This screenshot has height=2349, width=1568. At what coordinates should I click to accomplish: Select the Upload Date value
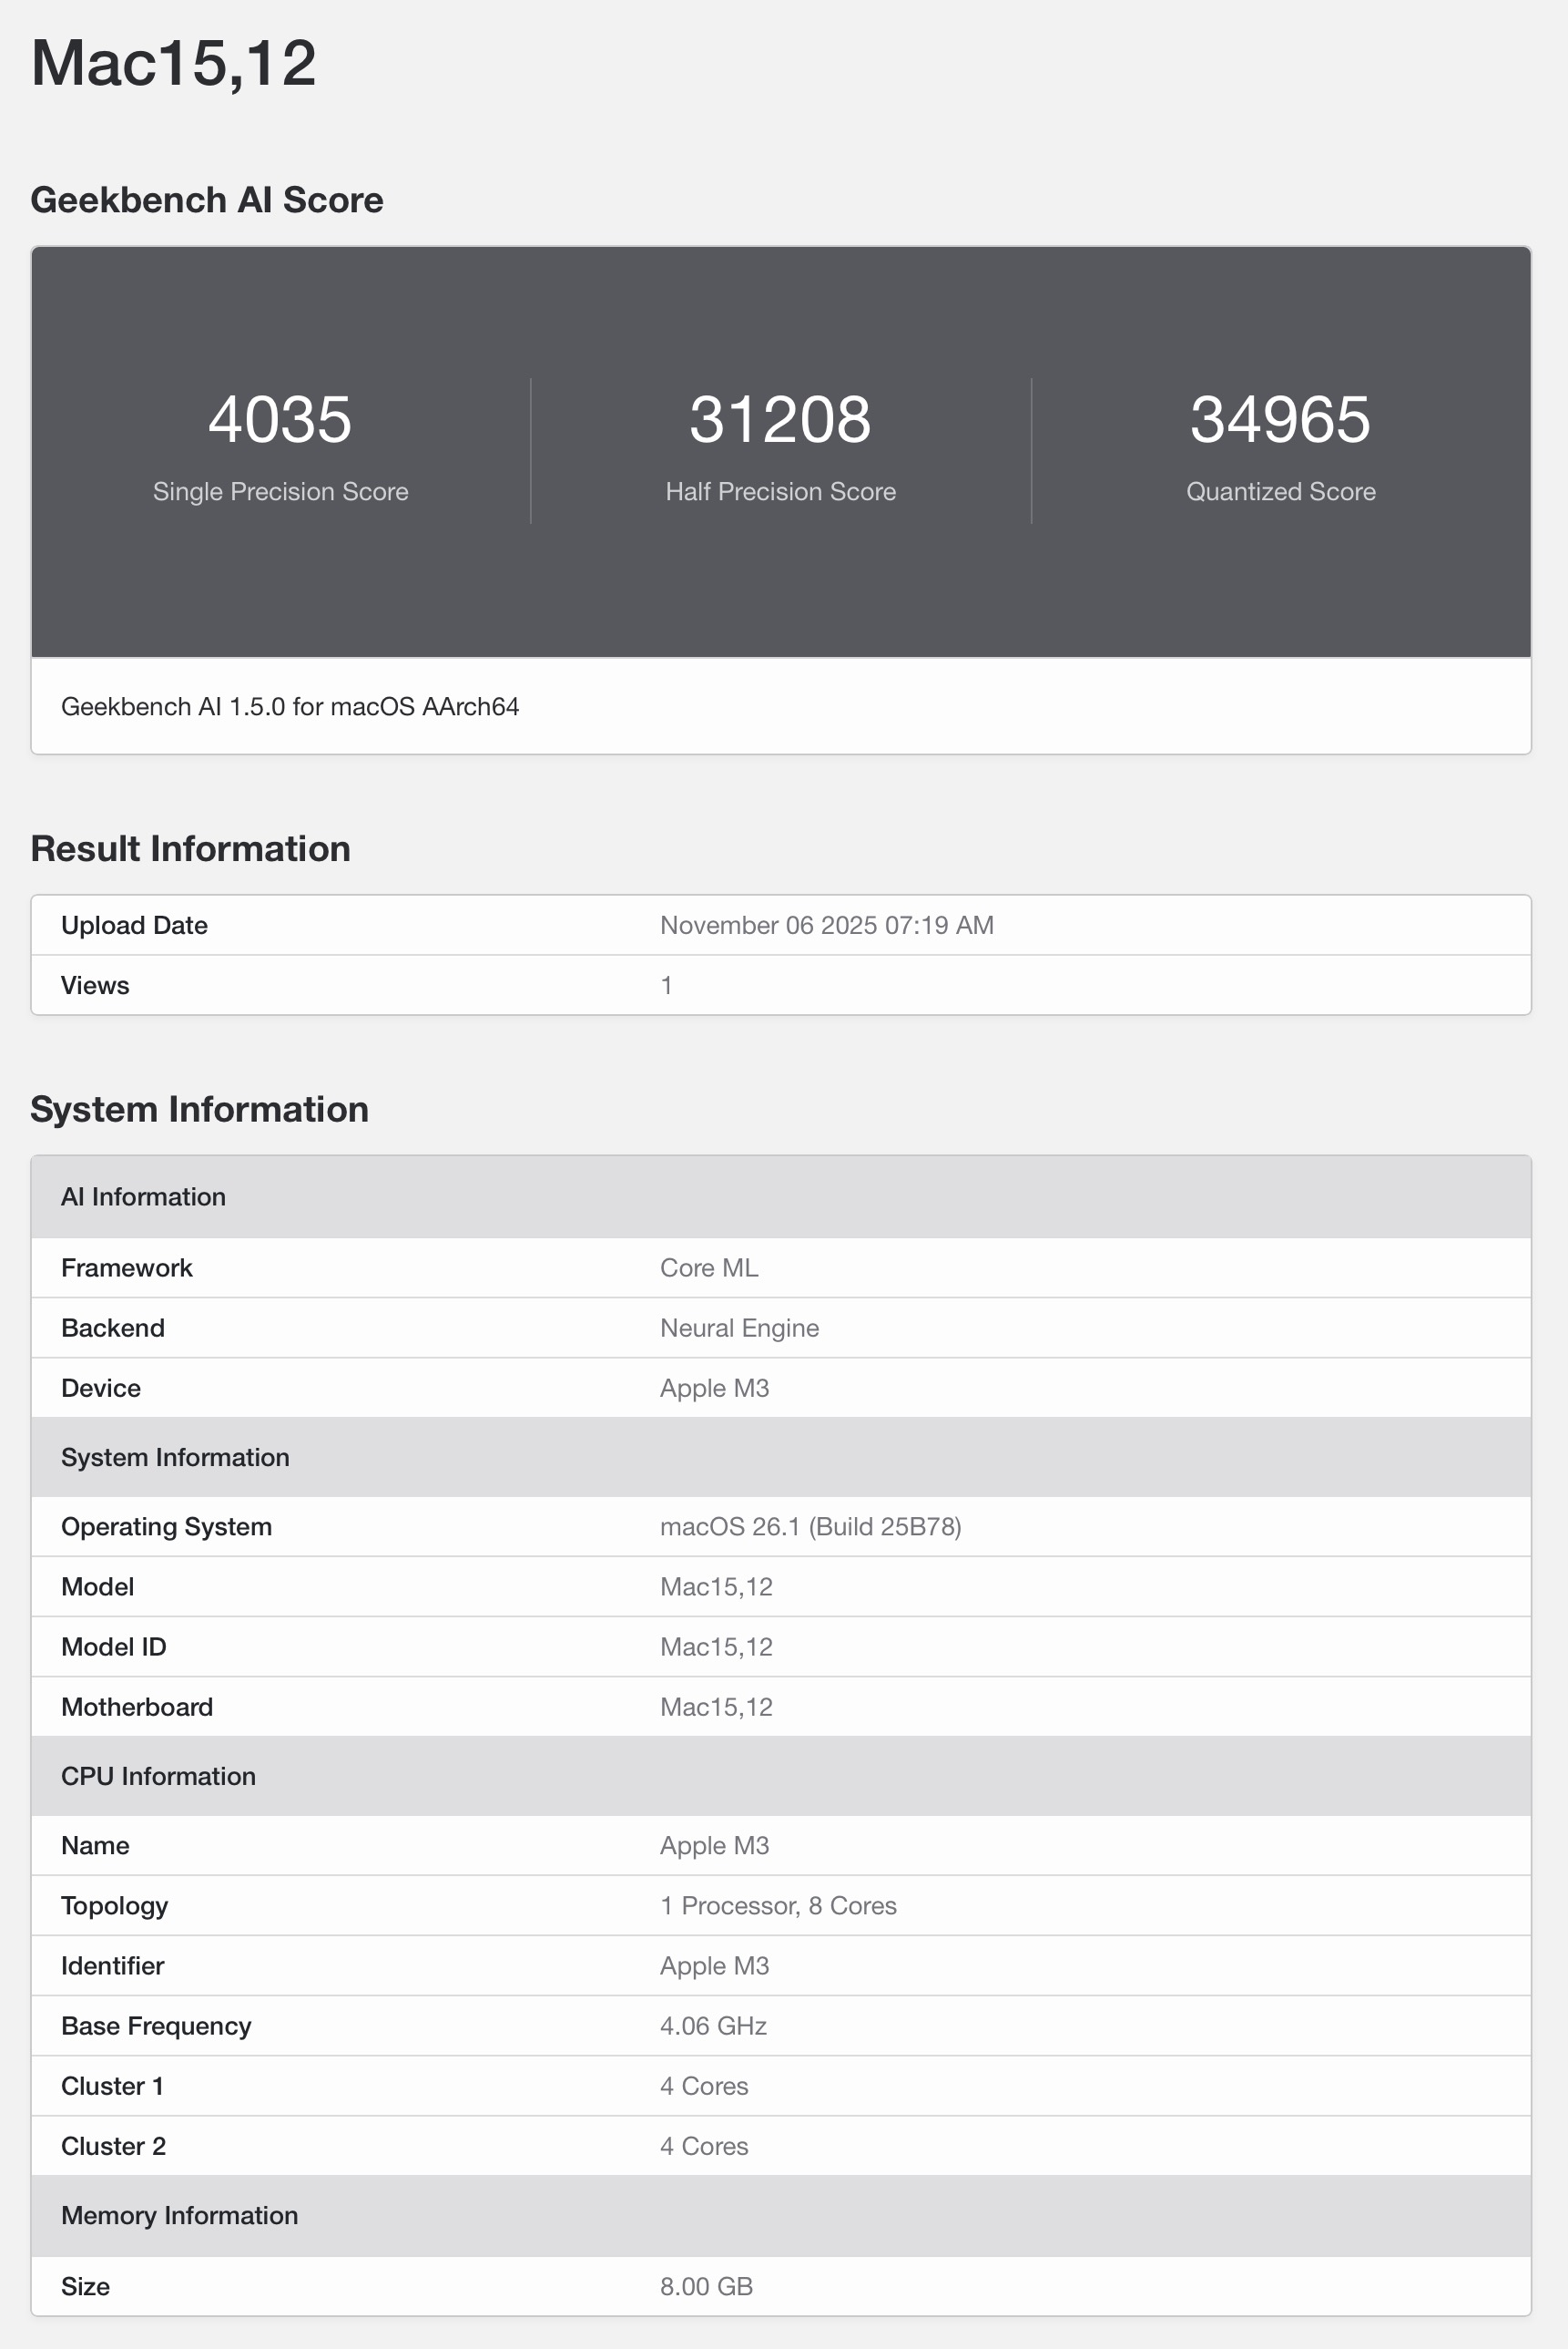826,926
